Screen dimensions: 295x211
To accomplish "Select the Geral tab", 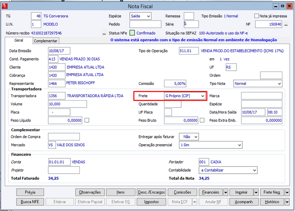I will (x=18, y=40).
